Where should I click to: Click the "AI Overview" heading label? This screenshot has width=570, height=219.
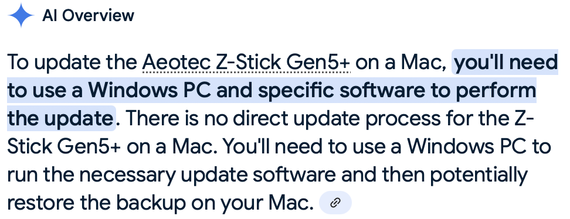pos(89,16)
